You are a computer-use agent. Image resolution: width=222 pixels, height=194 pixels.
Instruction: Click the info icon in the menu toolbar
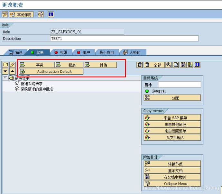(x=197, y=65)
